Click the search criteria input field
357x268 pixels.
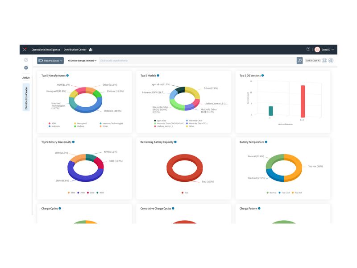(x=197, y=61)
